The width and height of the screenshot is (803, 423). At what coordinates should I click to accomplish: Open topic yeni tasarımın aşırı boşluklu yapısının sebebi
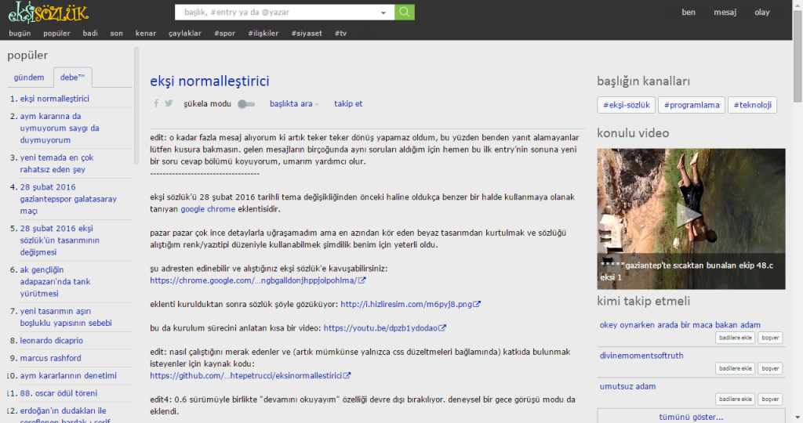pyautogui.click(x=66, y=317)
